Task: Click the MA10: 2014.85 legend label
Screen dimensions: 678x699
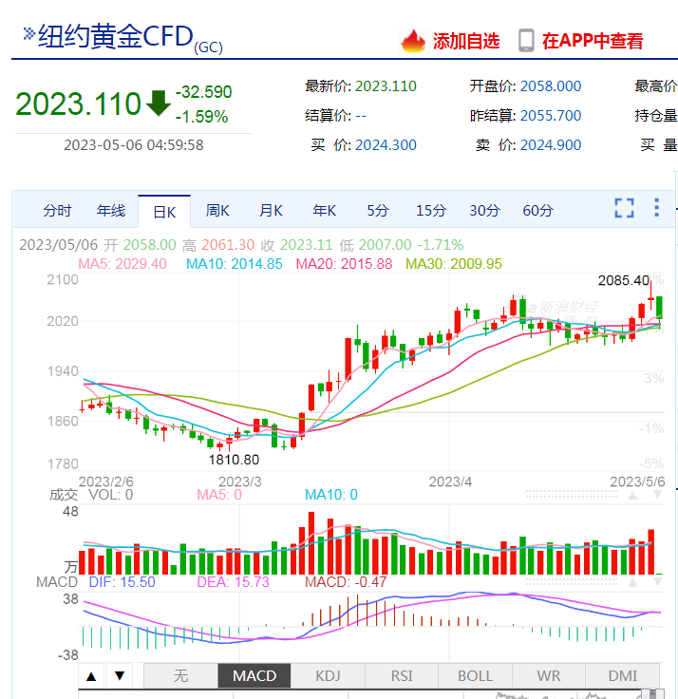Action: click(234, 264)
